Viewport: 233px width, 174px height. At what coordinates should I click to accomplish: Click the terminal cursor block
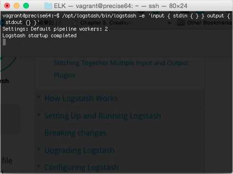(4, 42)
